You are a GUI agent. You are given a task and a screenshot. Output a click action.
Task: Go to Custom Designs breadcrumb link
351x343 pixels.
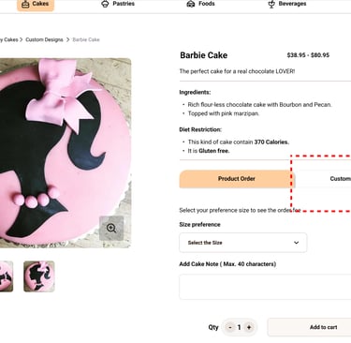point(44,39)
